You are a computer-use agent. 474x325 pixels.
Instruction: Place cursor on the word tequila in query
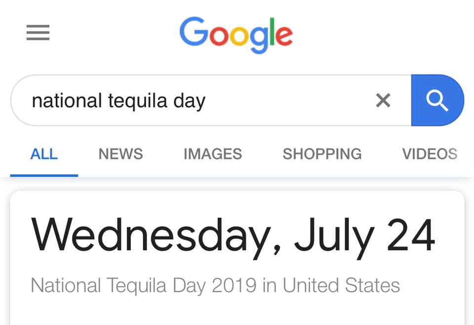pyautogui.click(x=138, y=101)
